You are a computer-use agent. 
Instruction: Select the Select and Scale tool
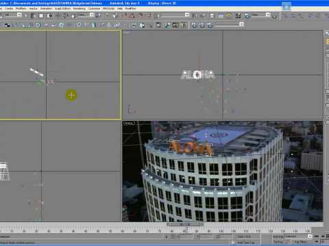(73, 16)
